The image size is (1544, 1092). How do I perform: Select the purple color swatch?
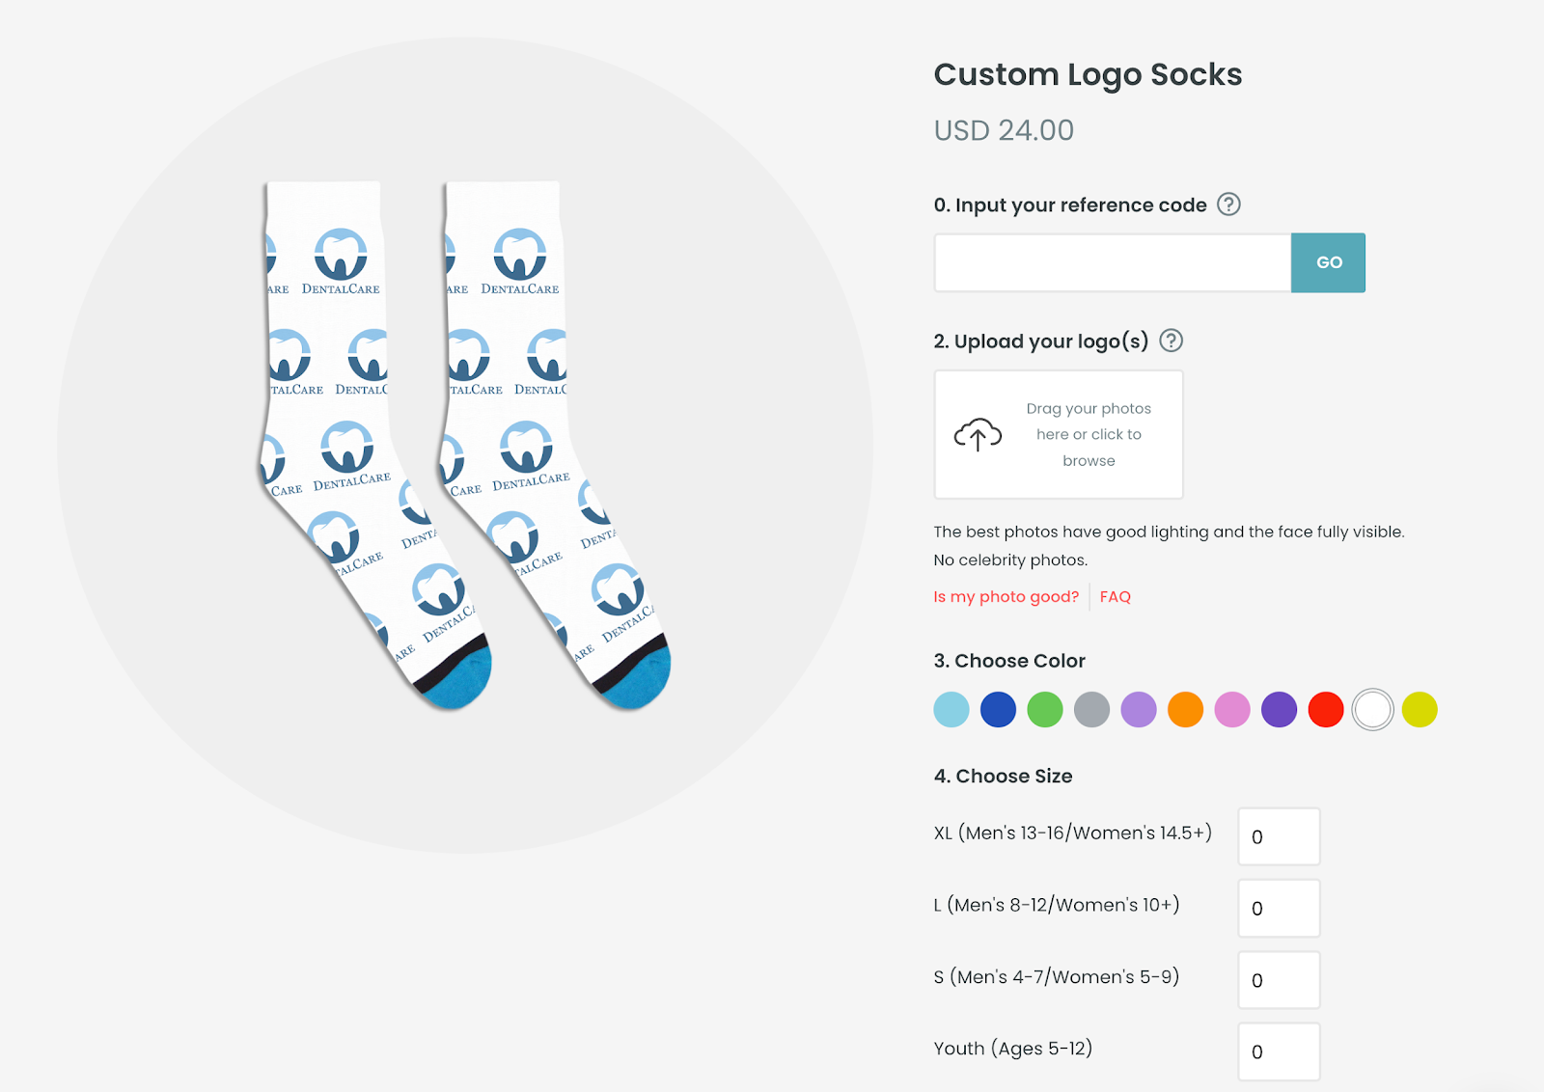(1279, 709)
